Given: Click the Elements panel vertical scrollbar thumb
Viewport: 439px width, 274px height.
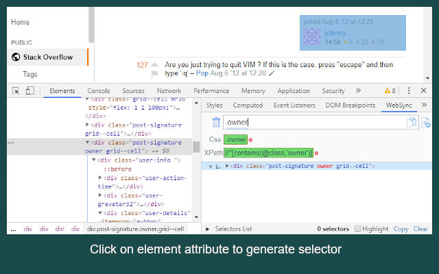Looking at the screenshot, I should click(196, 147).
